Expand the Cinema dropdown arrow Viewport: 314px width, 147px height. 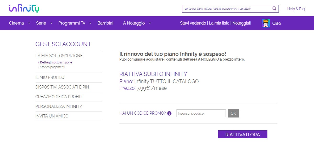[x=29, y=23]
